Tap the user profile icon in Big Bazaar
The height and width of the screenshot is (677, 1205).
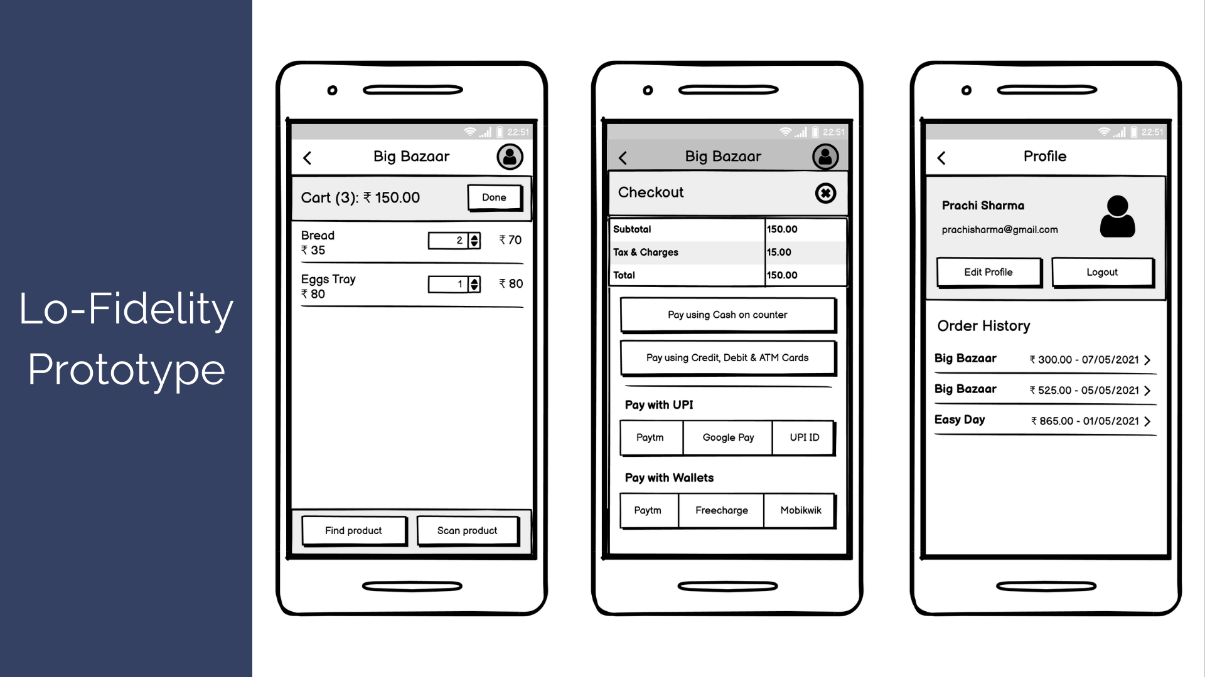[512, 156]
